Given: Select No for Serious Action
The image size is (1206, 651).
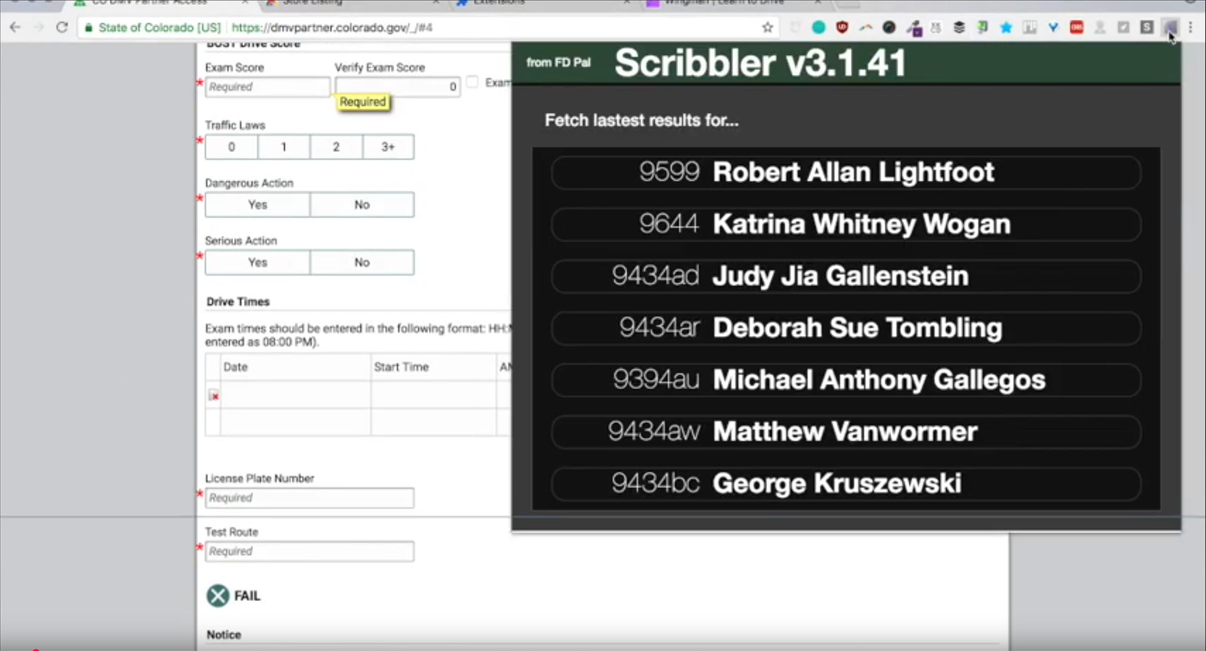Looking at the screenshot, I should click(362, 263).
